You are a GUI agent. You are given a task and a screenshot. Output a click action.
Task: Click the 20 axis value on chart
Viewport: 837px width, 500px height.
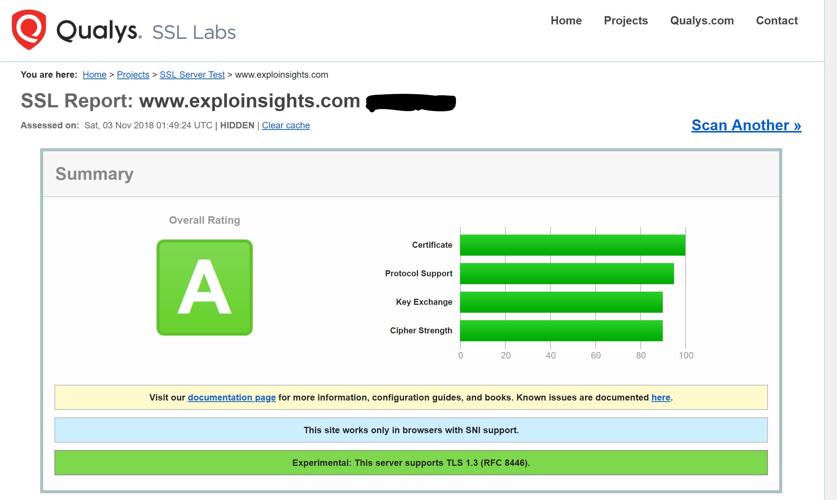click(x=506, y=355)
